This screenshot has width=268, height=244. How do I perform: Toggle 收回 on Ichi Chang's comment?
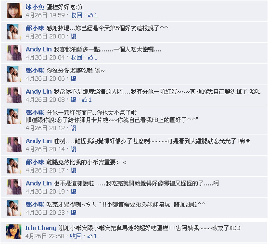coord(76,236)
